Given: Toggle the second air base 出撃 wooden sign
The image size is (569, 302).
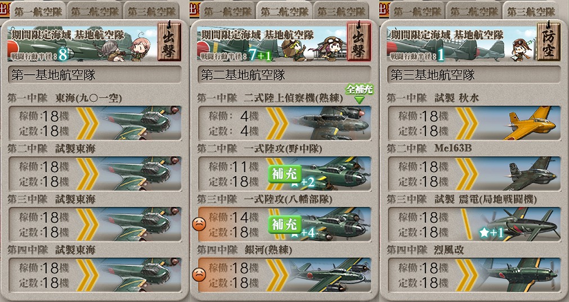Looking at the screenshot, I should click(359, 41).
